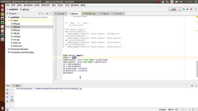The image size is (198, 111).
Task: Click the lock read-only toggle in status bar
Action: click(x=189, y=110)
